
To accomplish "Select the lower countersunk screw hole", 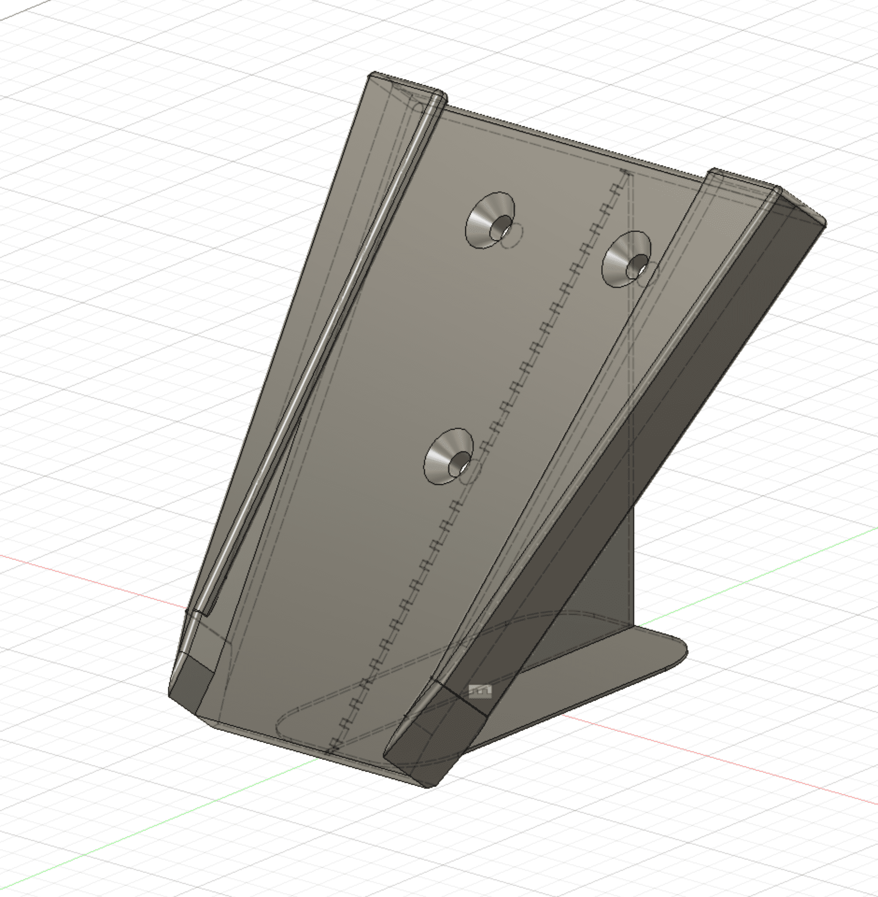I will tap(448, 456).
